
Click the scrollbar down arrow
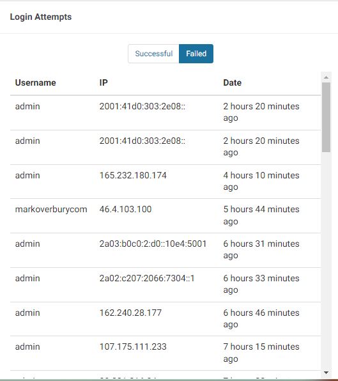click(326, 373)
